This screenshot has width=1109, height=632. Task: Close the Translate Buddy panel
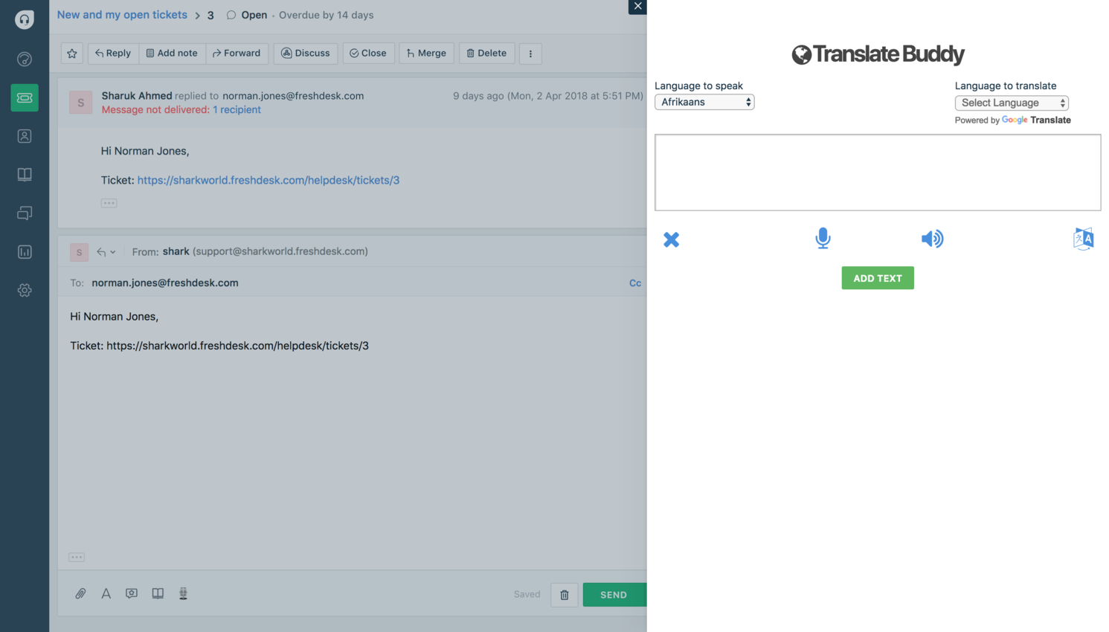(x=637, y=7)
